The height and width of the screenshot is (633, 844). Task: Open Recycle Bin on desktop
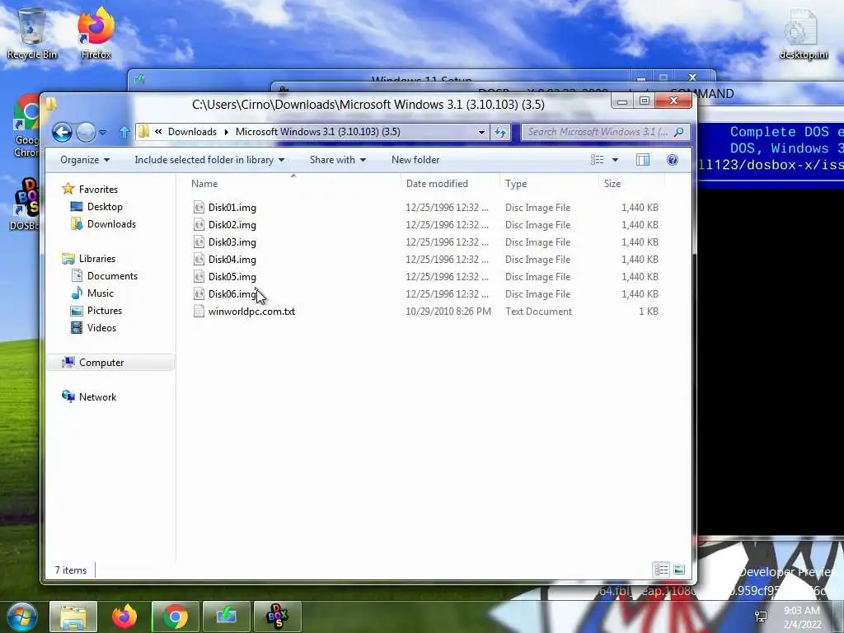32,33
